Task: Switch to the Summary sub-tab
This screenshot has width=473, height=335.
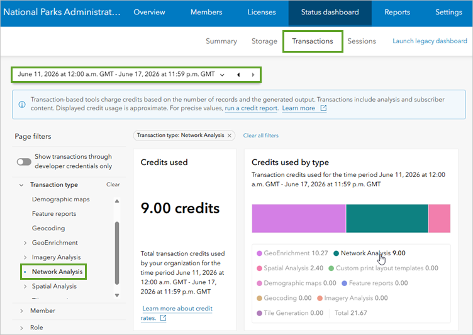Action: point(221,41)
